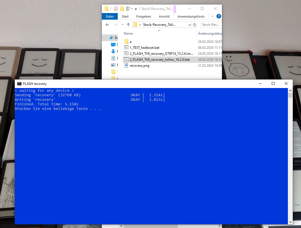
Task: Select 2_FLASH_TV6_recovery_tolino_16.2.0.bat
Action: (x=160, y=60)
